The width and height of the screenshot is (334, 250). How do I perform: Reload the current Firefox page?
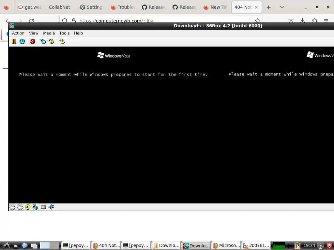pos(31,21)
